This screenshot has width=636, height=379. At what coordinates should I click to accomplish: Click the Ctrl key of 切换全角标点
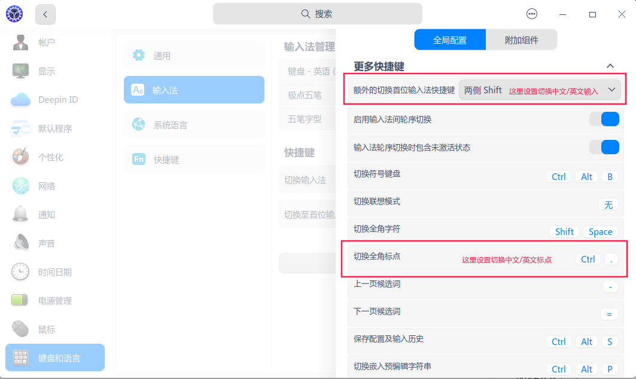(x=588, y=259)
